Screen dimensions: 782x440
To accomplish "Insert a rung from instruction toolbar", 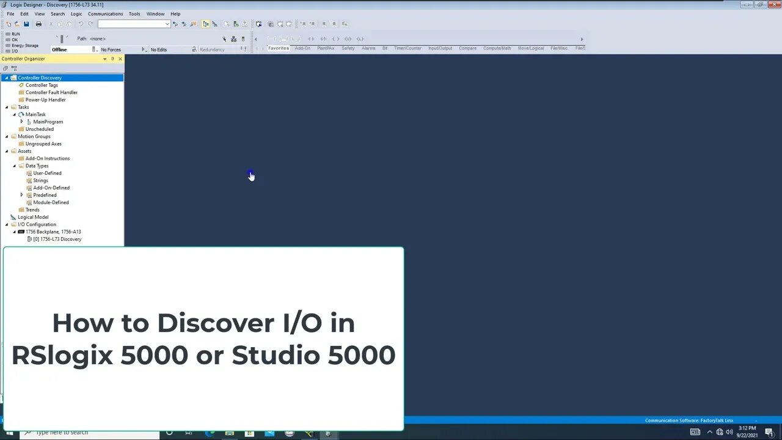I will point(272,38).
